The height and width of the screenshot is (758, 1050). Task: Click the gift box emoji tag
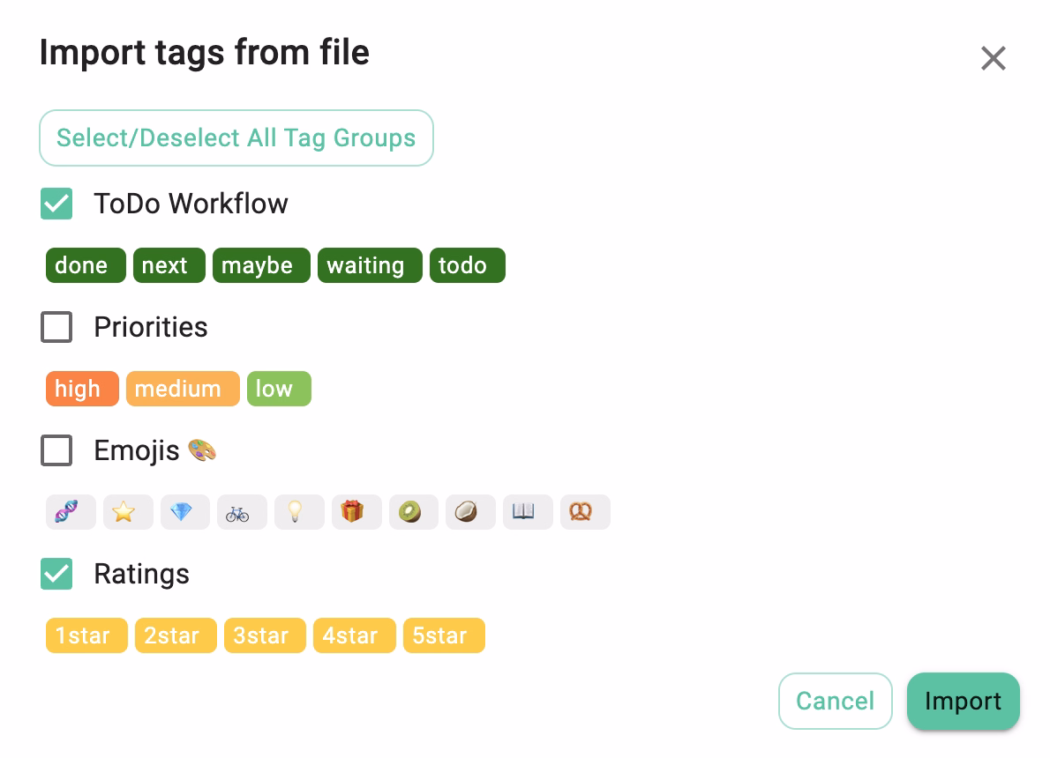point(356,512)
